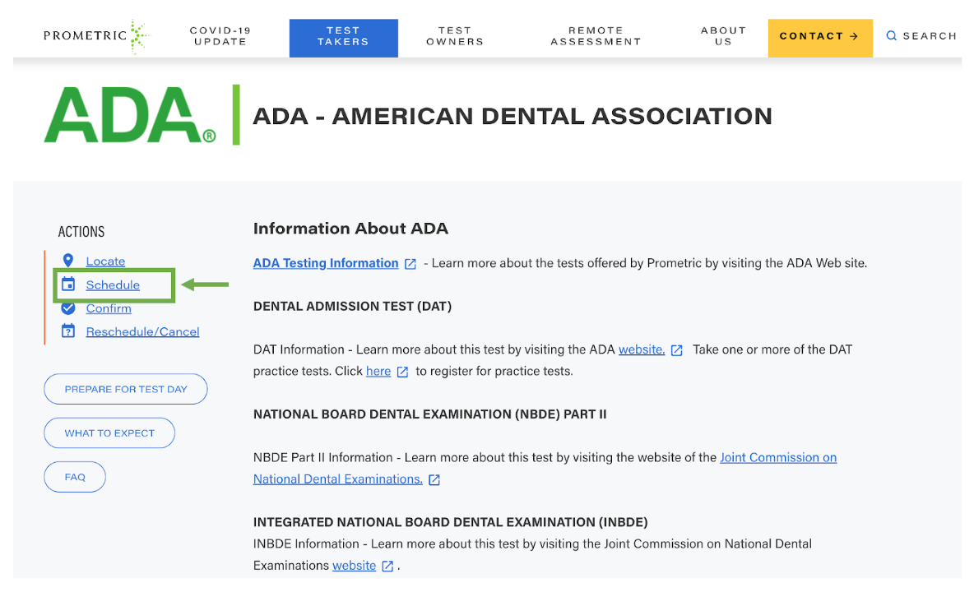
Task: Select the Test Takers tab
Action: point(343,37)
